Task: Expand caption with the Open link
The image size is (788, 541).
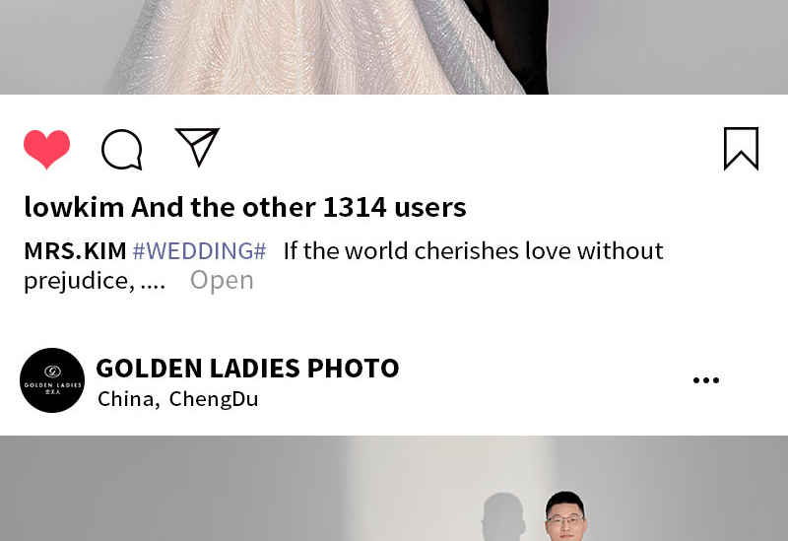Action: point(222,280)
